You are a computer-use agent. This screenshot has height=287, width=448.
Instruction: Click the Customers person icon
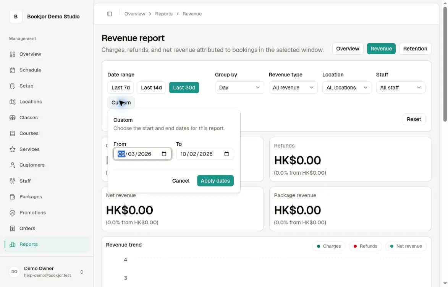pos(12,165)
